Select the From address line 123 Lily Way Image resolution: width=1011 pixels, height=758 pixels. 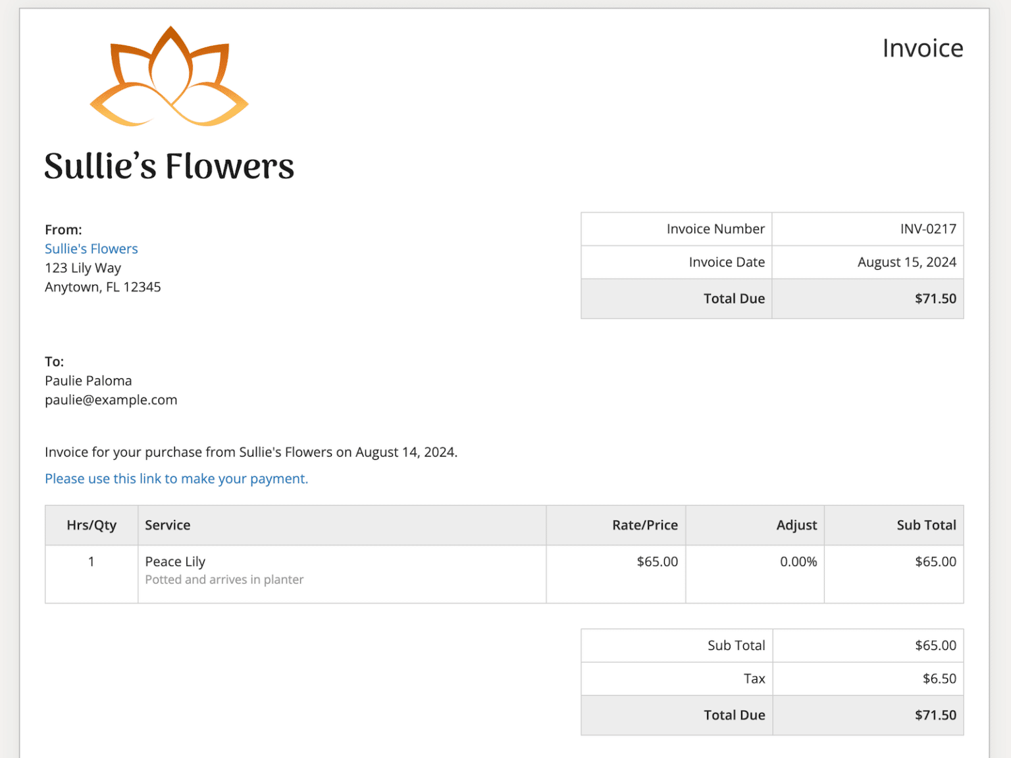click(x=82, y=268)
